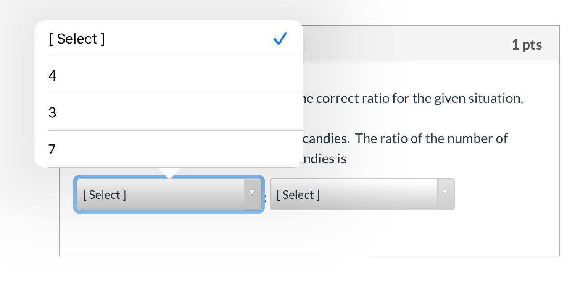Open the second ratio dropdown
The height and width of the screenshot is (287, 583).
click(353, 195)
